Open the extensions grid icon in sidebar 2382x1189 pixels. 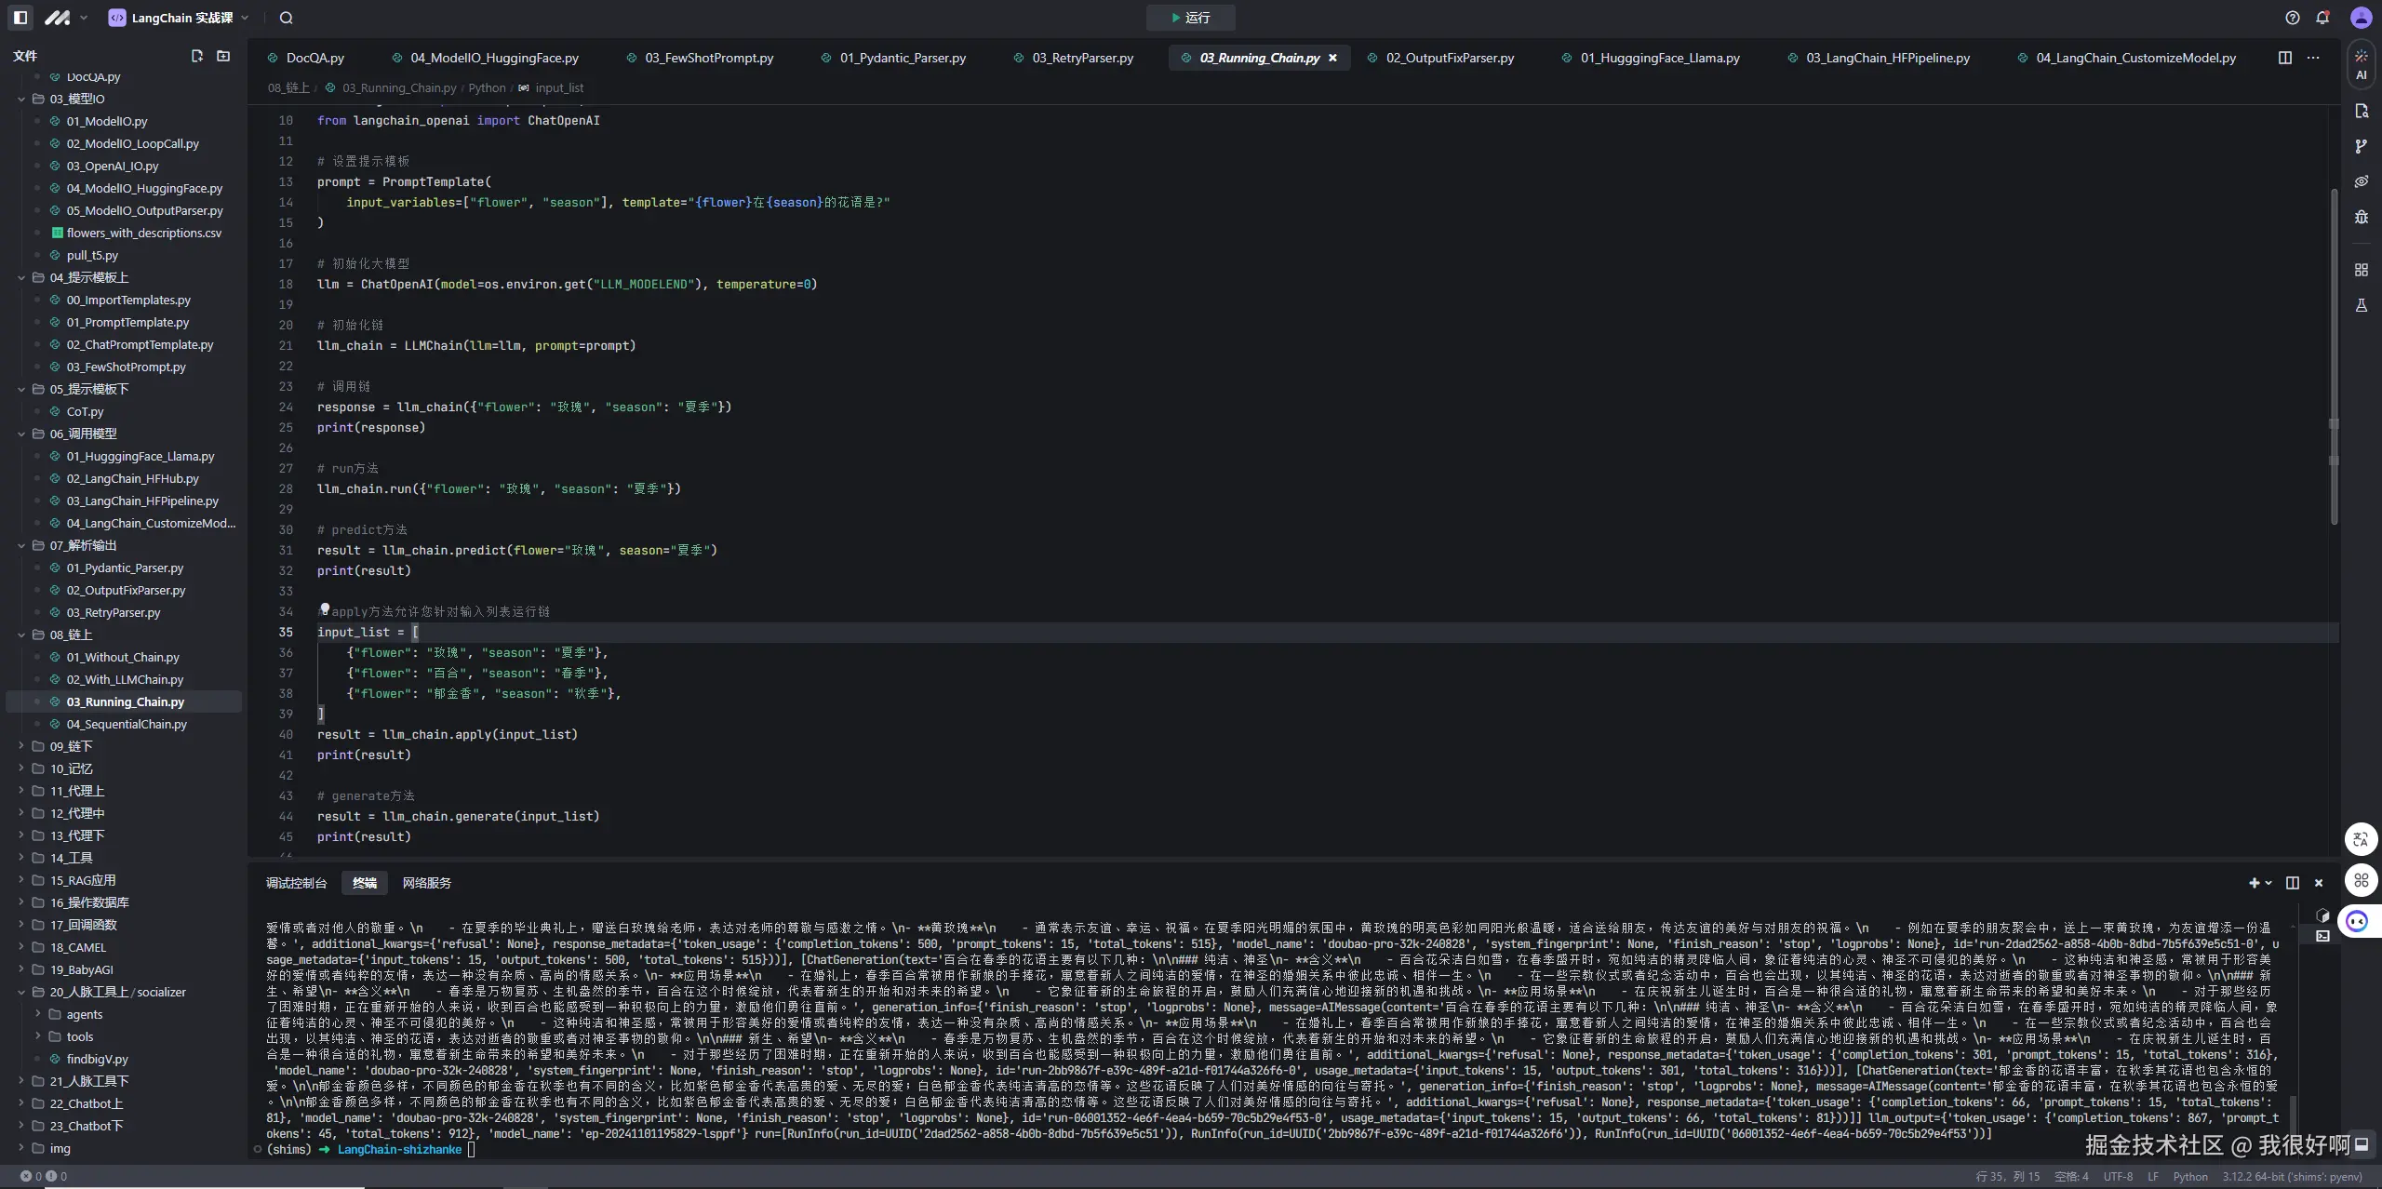coord(2361,270)
